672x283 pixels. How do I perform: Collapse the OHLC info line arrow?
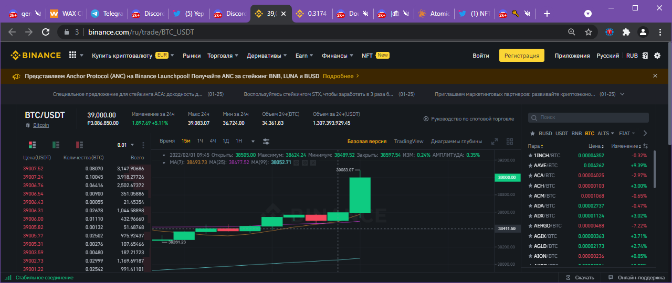point(163,155)
